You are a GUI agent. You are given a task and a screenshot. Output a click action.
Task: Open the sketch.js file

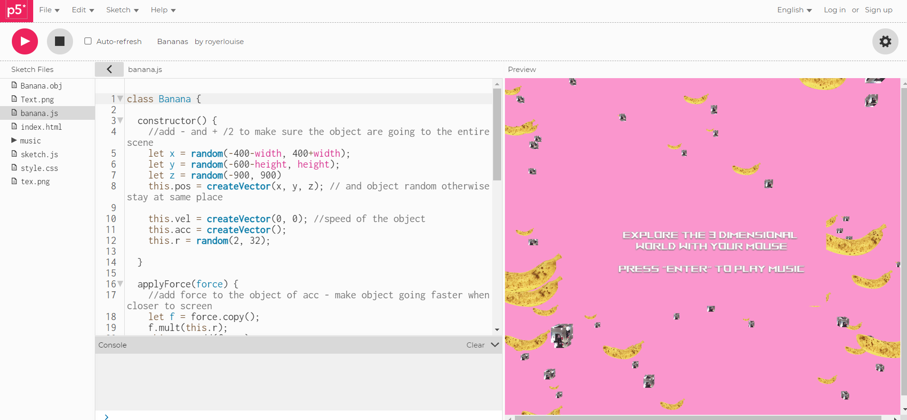tap(39, 154)
